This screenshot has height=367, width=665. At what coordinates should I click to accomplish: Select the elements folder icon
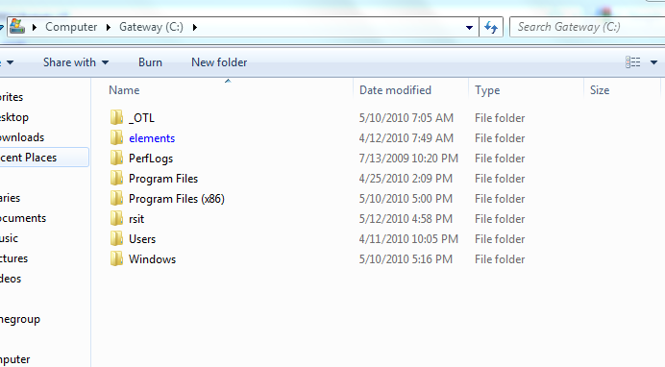click(x=116, y=137)
